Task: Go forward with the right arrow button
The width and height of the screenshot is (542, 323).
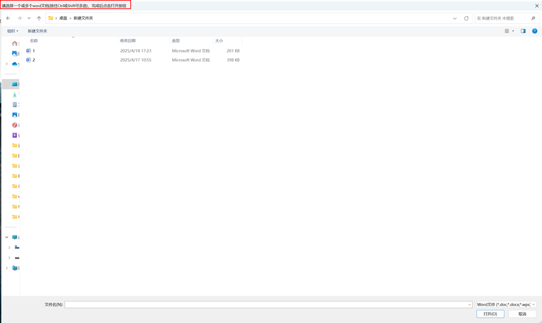Action: (19, 18)
